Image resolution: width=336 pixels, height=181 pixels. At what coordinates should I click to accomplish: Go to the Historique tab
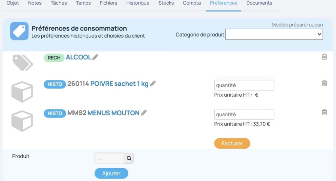click(x=138, y=3)
